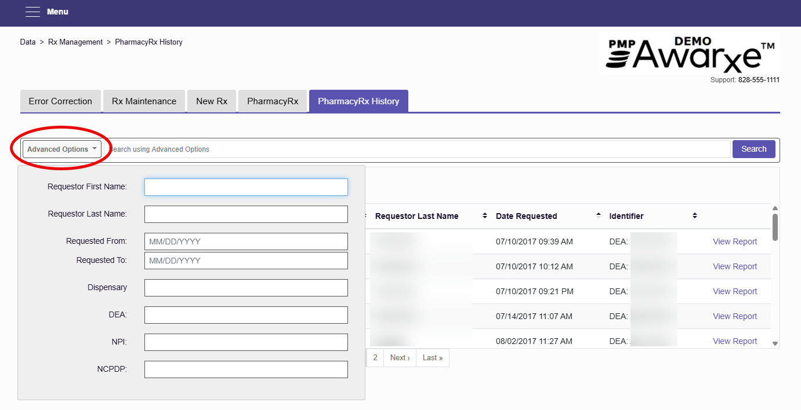Sort by Identifier column arrows
The width and height of the screenshot is (801, 410).
click(695, 216)
